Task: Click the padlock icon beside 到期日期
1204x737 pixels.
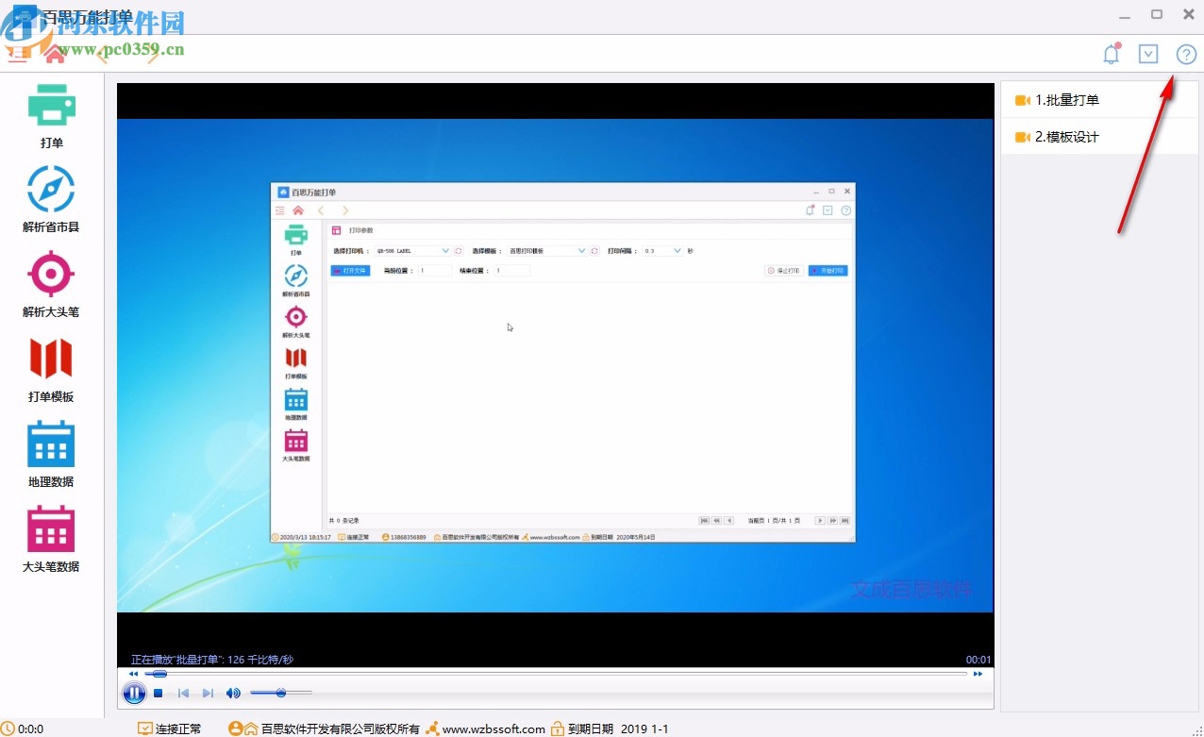Action: (x=558, y=729)
